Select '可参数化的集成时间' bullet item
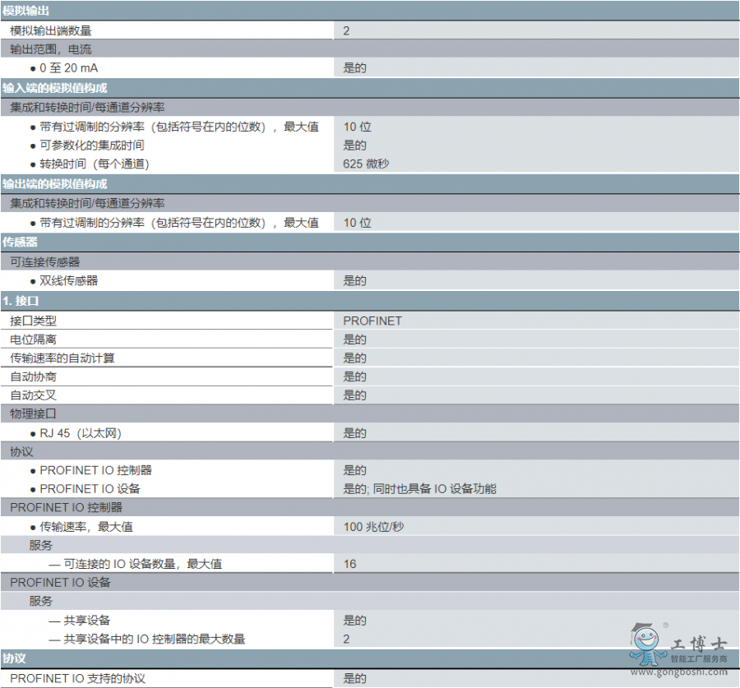This screenshot has width=740, height=688. 91,145
